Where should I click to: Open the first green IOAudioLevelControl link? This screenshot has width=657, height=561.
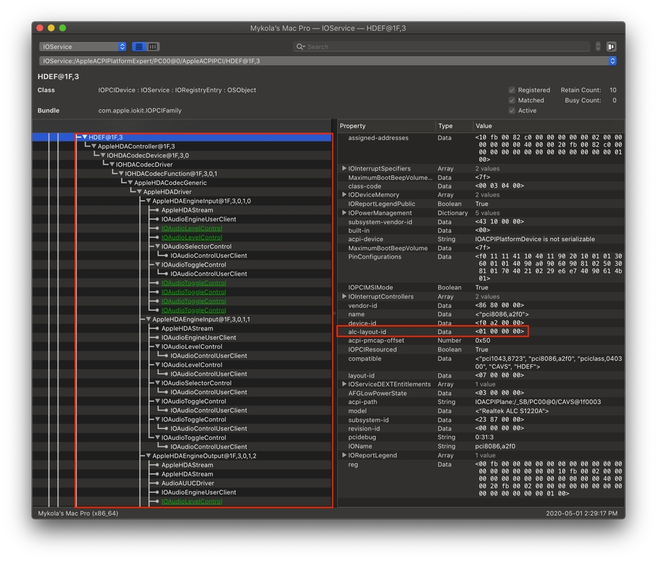coord(191,229)
